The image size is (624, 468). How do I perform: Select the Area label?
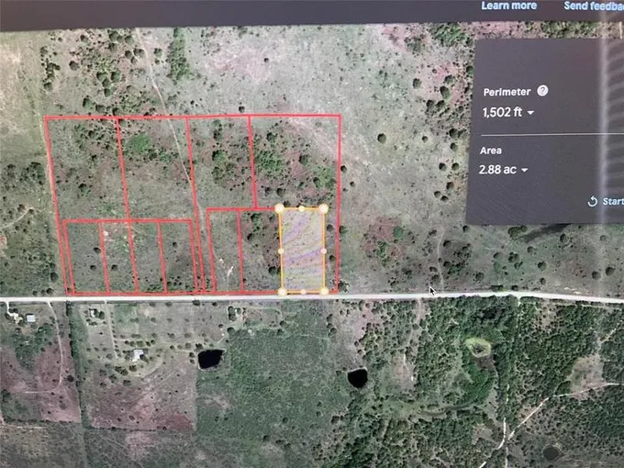(x=491, y=150)
